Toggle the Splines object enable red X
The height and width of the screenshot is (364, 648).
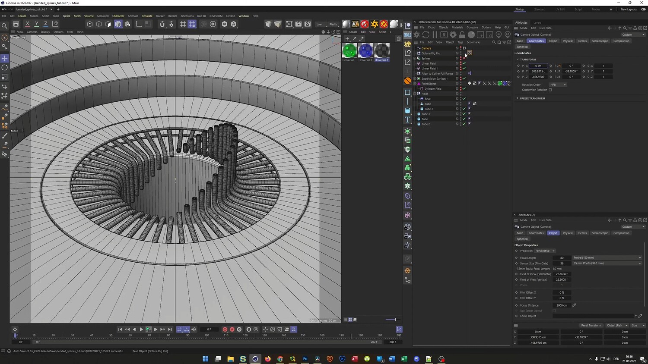pyautogui.click(x=464, y=58)
